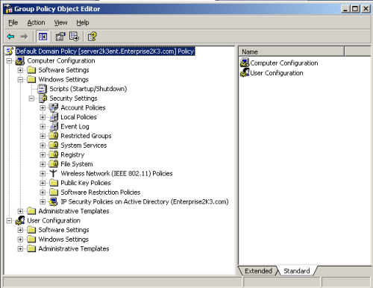373x288 pixels.
Task: Click the Wireless Network antenna icon
Action: point(53,173)
